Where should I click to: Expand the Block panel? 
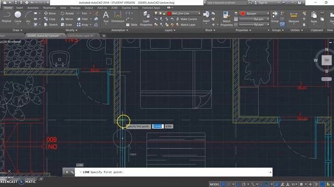tap(210, 30)
